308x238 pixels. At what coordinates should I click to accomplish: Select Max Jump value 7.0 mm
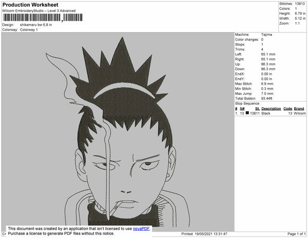coord(267,93)
